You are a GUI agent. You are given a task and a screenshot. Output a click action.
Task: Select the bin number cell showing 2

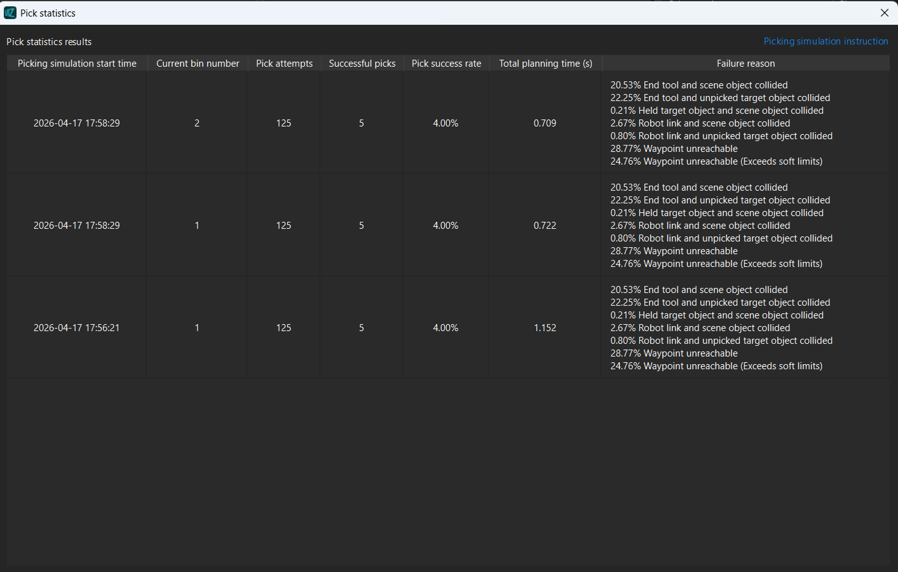[x=197, y=123]
